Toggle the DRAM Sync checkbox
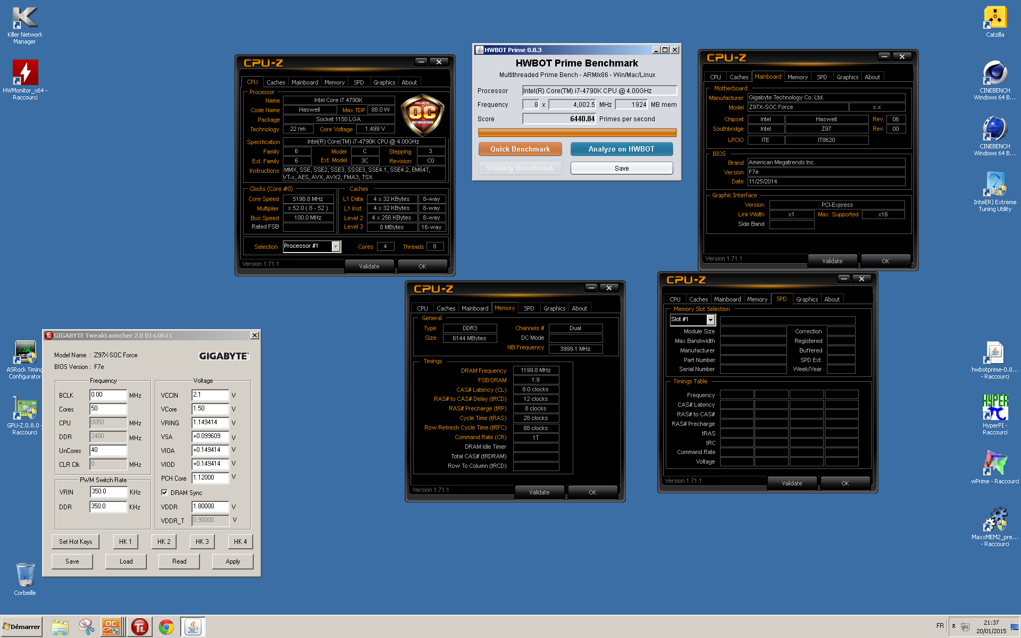 pos(164,492)
